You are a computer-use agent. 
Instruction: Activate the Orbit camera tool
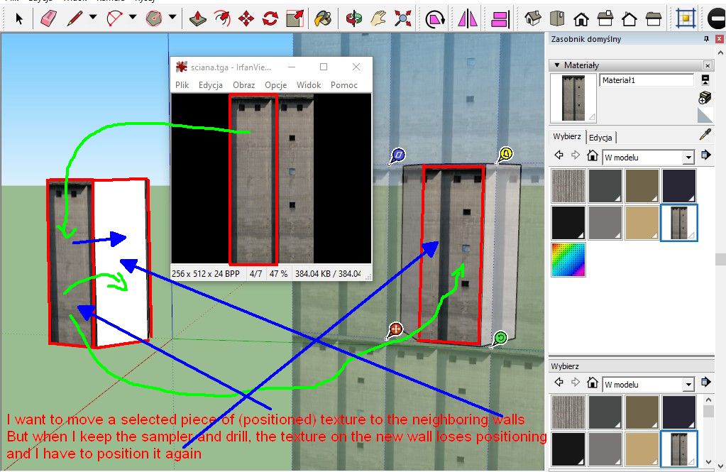pyautogui.click(x=354, y=18)
